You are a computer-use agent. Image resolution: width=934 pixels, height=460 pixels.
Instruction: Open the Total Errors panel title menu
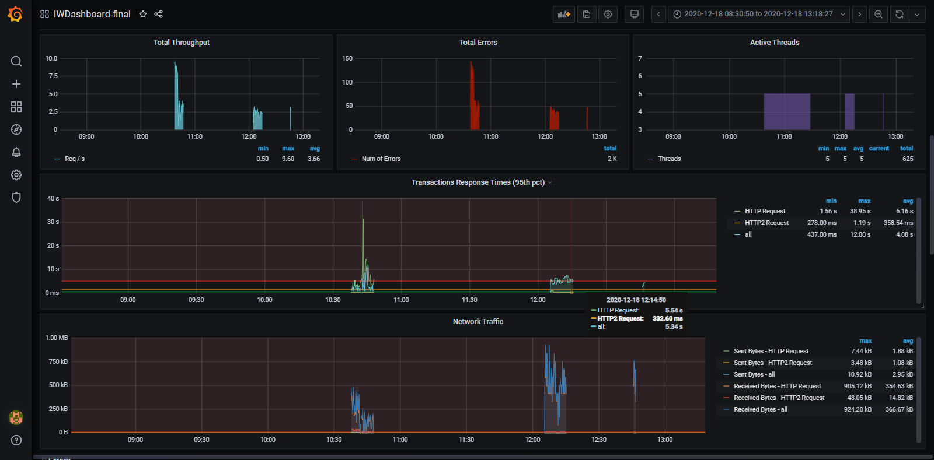478,43
